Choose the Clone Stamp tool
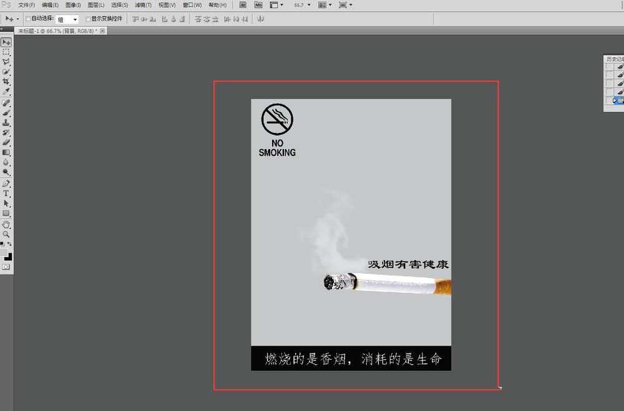Image resolution: width=624 pixels, height=411 pixels. [7, 122]
